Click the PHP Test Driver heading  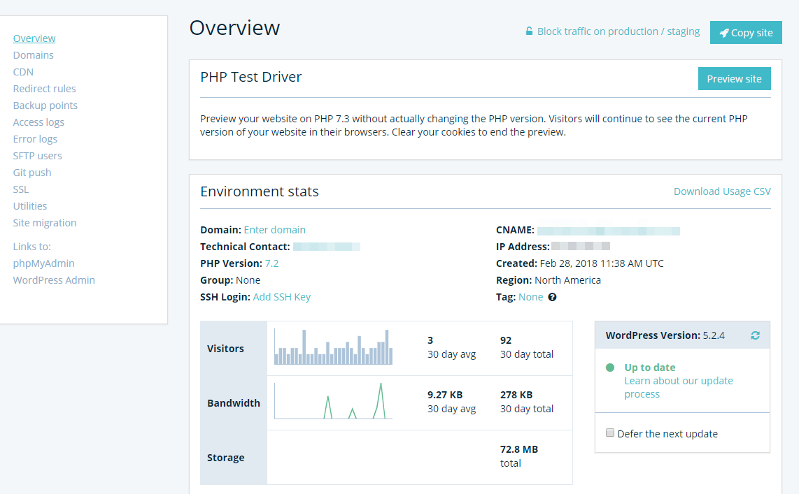pos(250,77)
